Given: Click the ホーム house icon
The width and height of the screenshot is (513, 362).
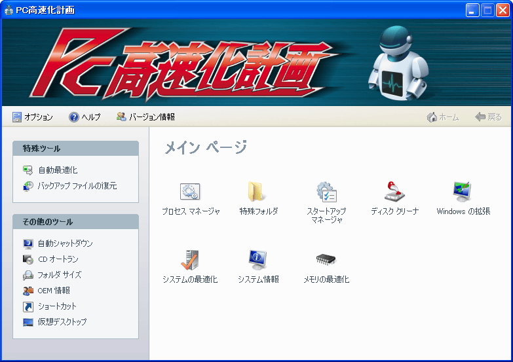Looking at the screenshot, I should 432,117.
